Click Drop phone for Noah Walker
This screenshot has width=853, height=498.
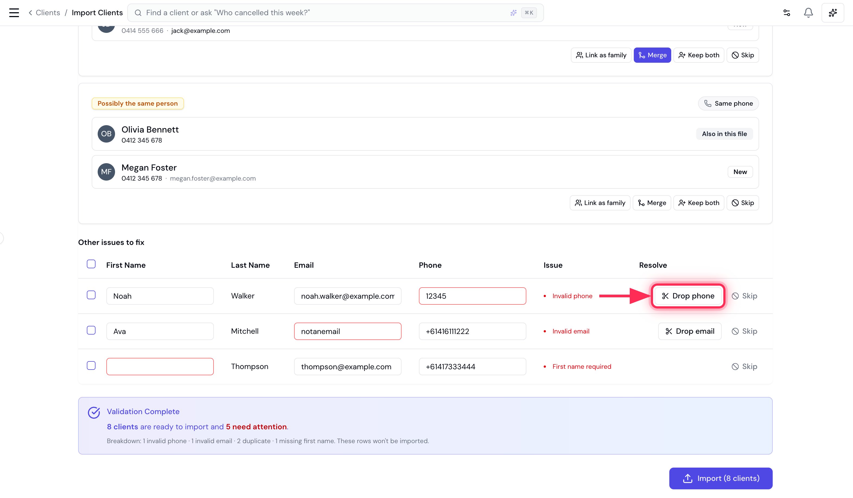coord(688,296)
